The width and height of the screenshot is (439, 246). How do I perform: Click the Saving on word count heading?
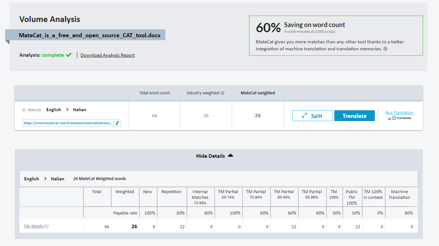click(x=314, y=25)
